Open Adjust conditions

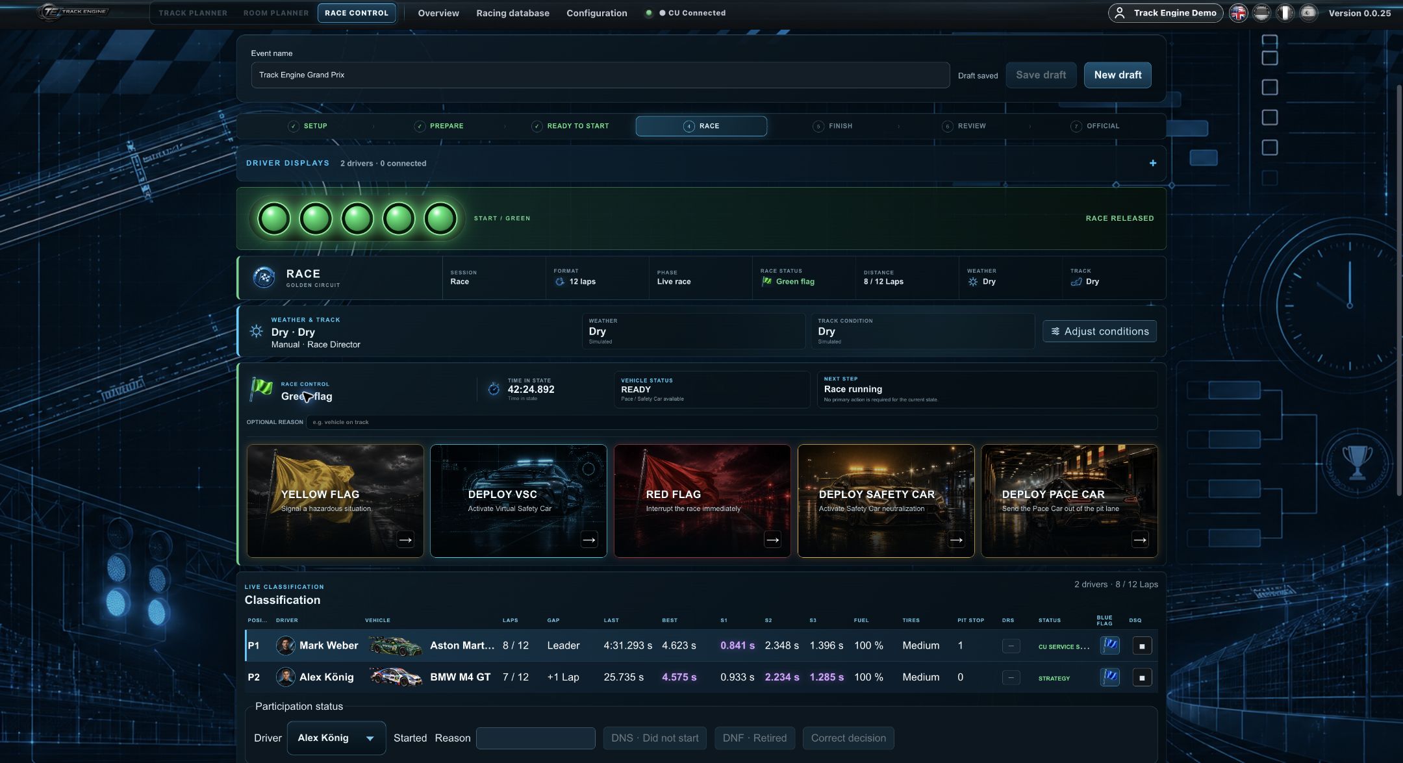coord(1100,331)
